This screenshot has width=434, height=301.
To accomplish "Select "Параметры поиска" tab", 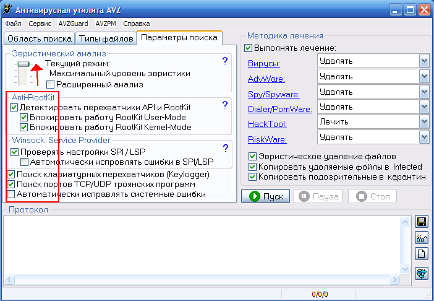I will [x=179, y=38].
